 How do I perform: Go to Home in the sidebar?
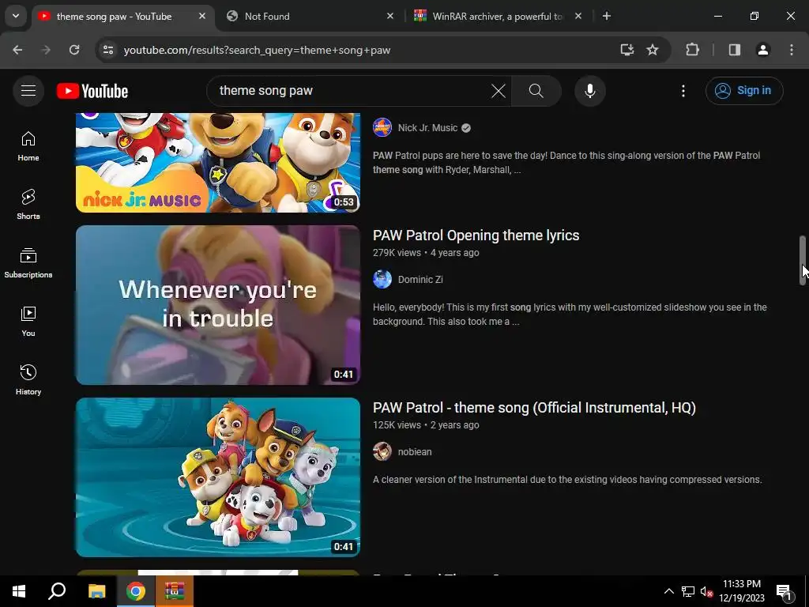coord(28,146)
